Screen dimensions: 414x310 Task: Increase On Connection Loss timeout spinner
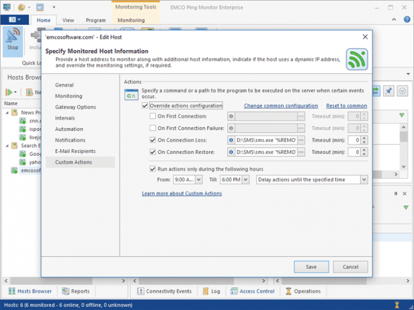tap(364, 138)
